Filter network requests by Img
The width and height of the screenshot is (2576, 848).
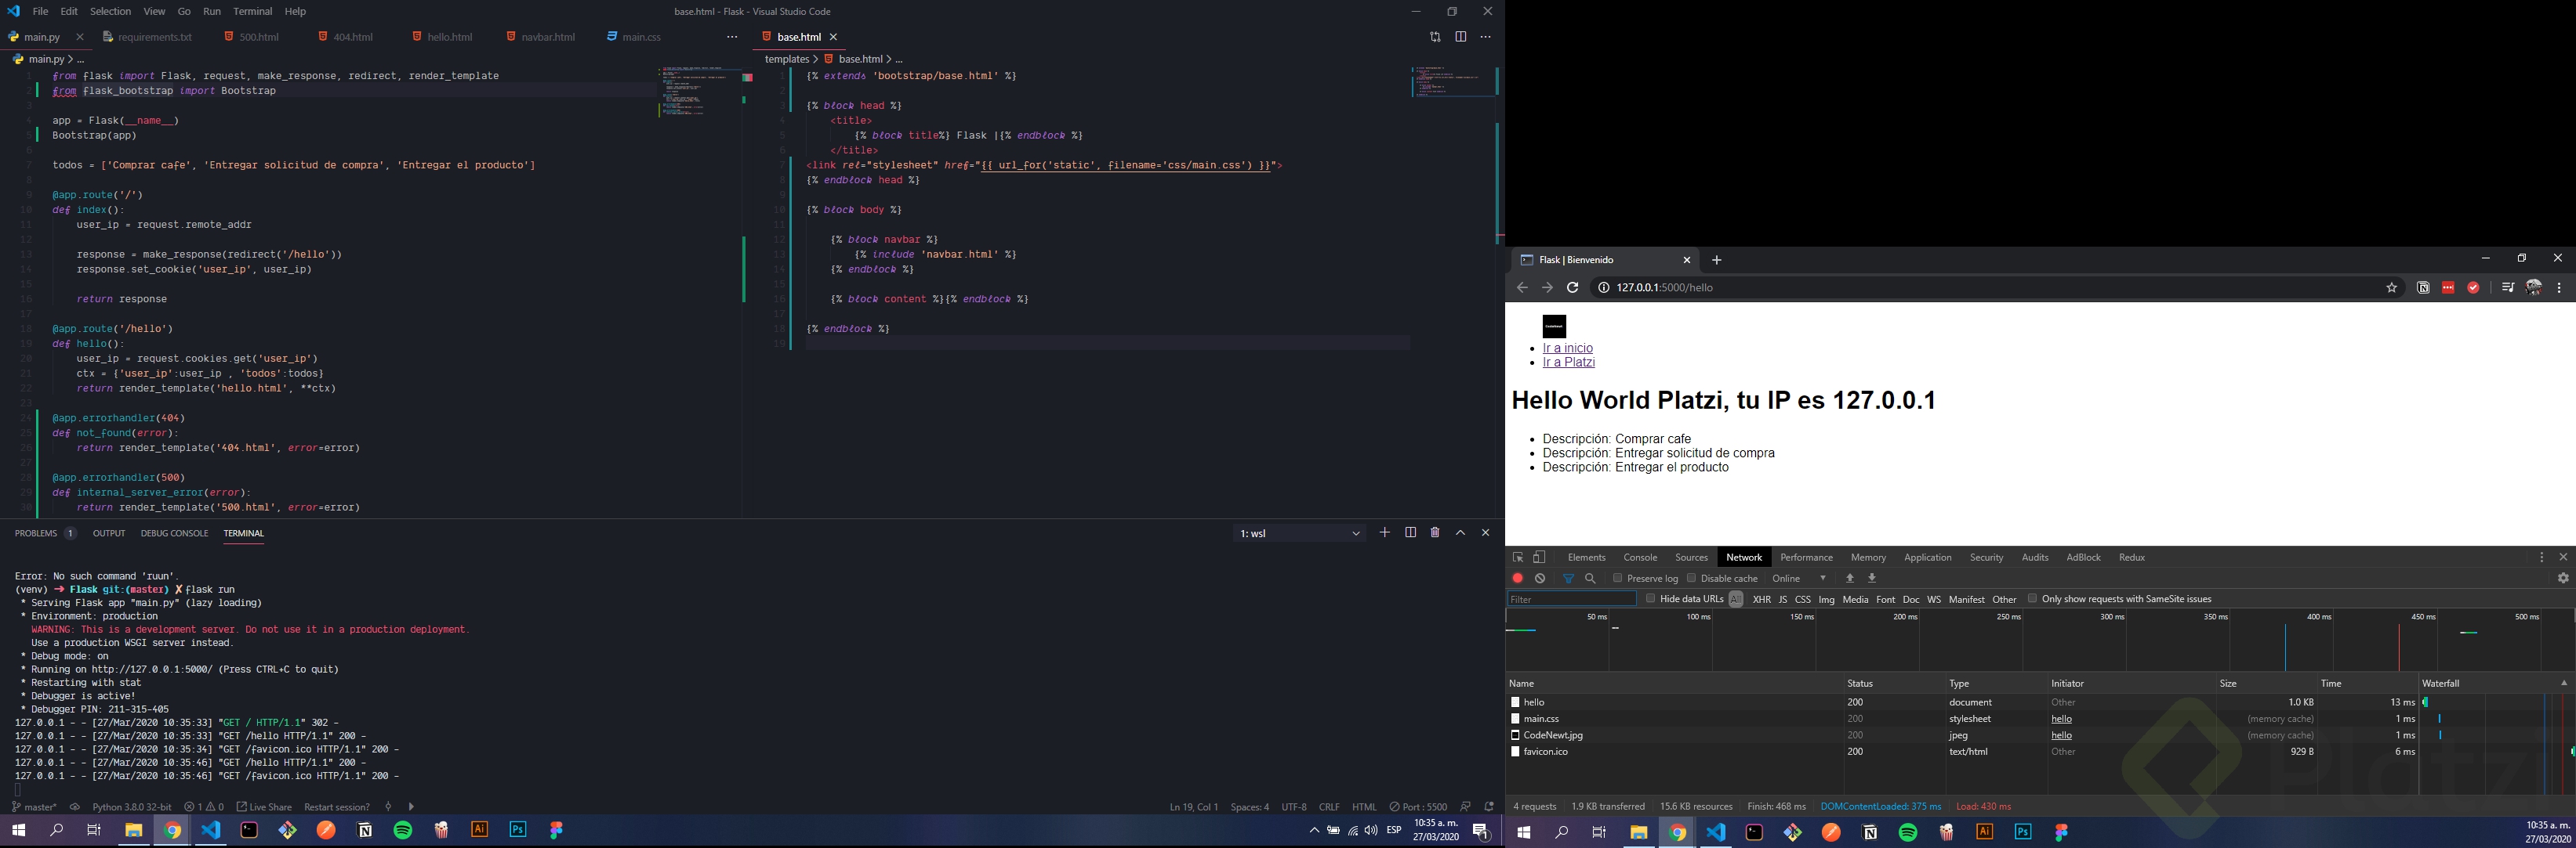pyautogui.click(x=1826, y=599)
